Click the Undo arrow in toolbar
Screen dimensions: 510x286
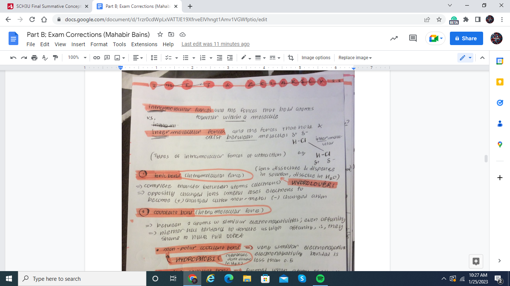click(13, 58)
